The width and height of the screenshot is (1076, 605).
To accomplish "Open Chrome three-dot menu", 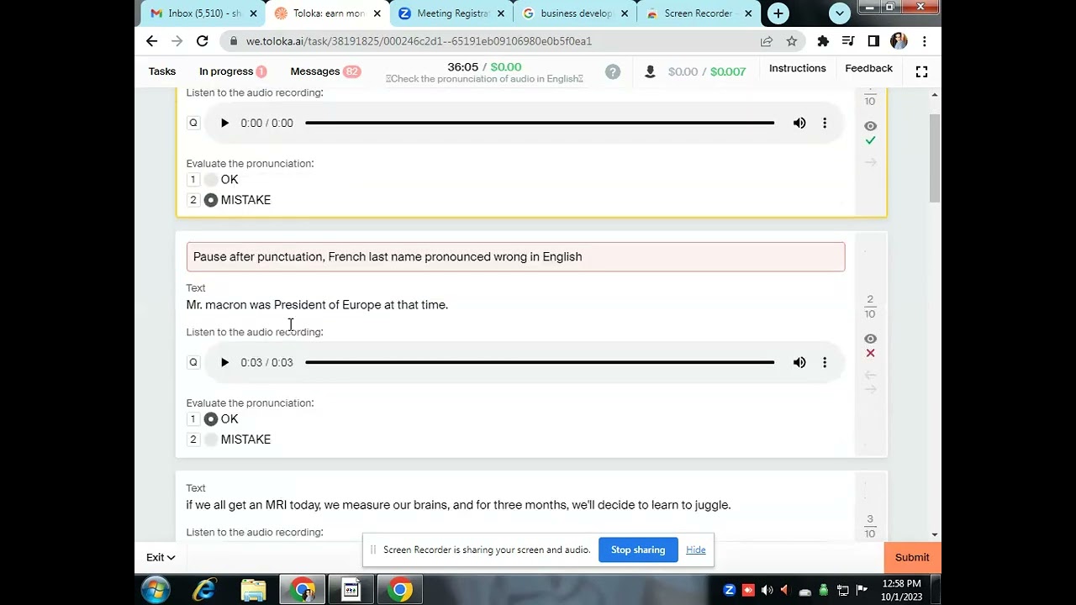I will (x=924, y=41).
